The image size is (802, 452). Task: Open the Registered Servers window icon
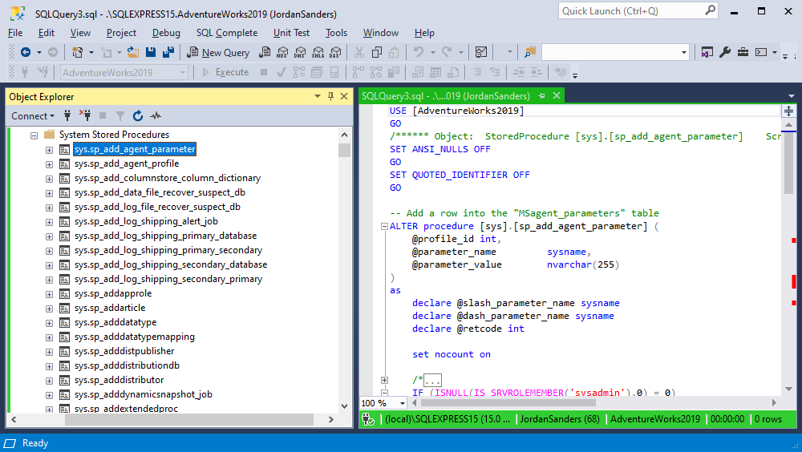coord(707,52)
